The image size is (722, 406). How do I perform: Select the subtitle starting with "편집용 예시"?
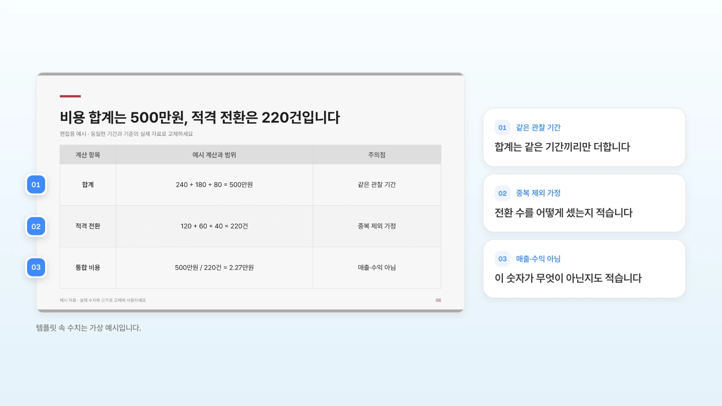click(x=126, y=134)
